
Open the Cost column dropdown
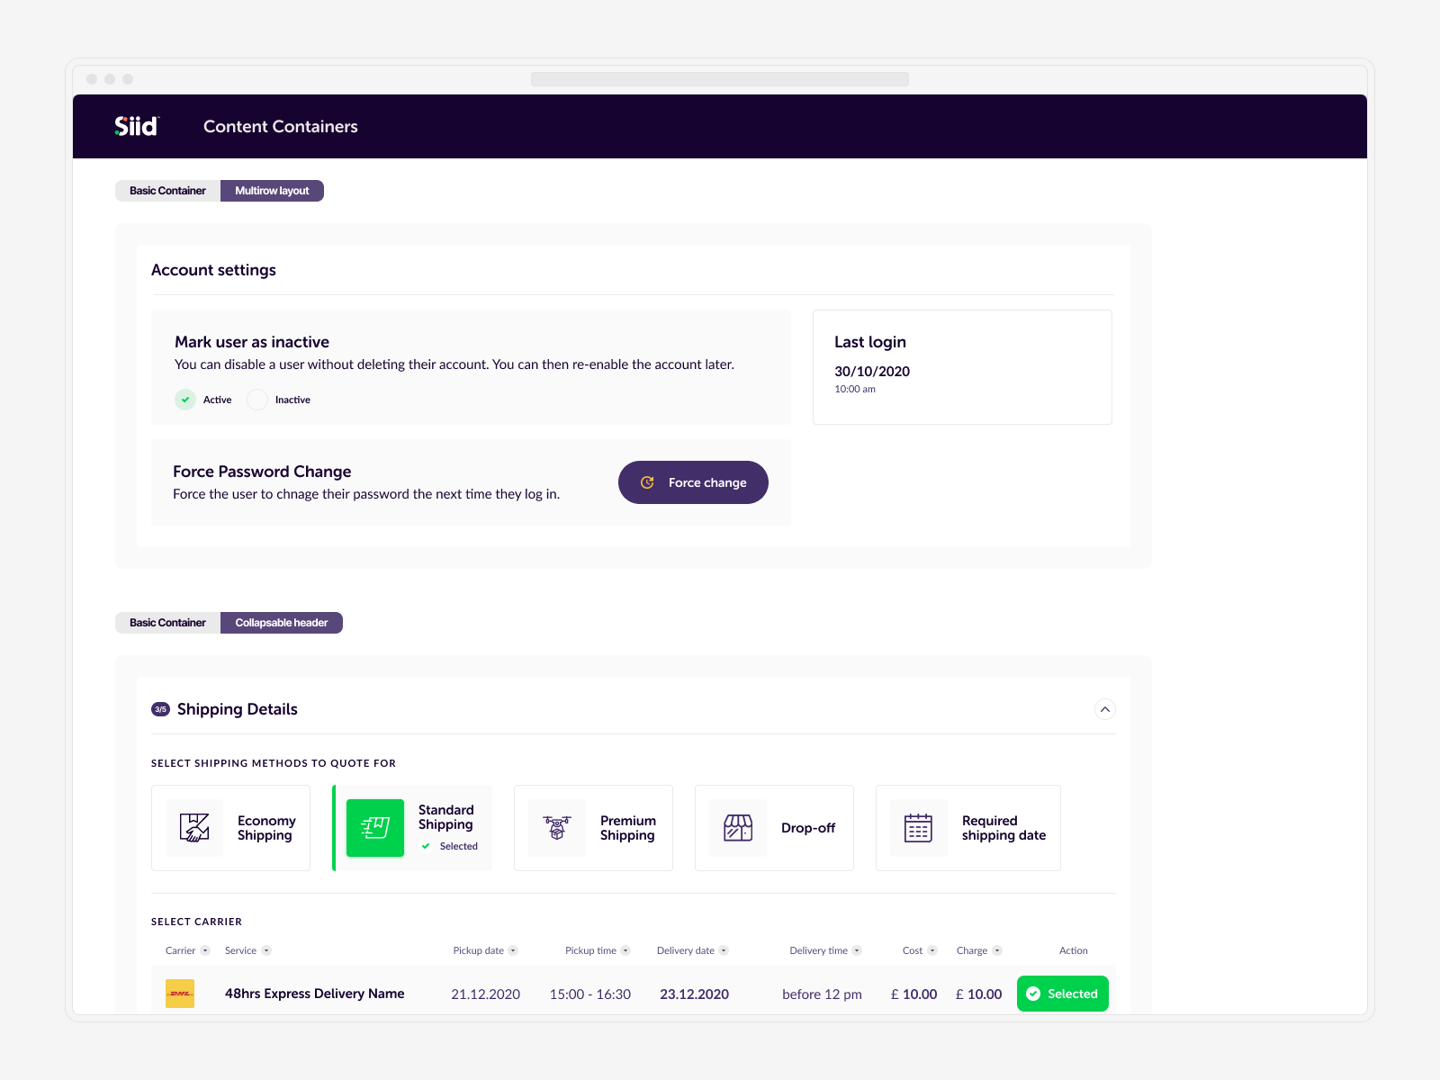tap(932, 950)
